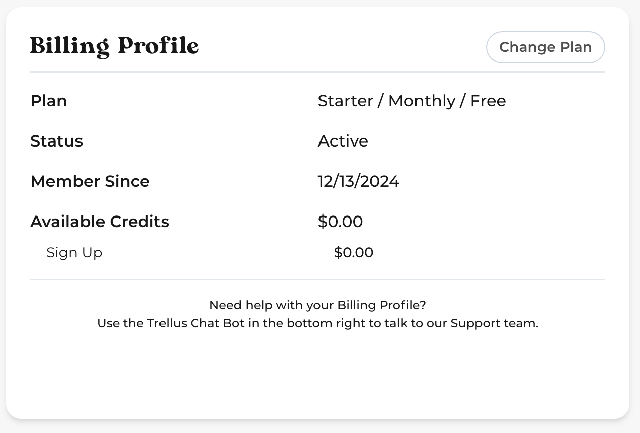Click the Change Plan button
Image resolution: width=640 pixels, height=433 pixels.
point(545,47)
